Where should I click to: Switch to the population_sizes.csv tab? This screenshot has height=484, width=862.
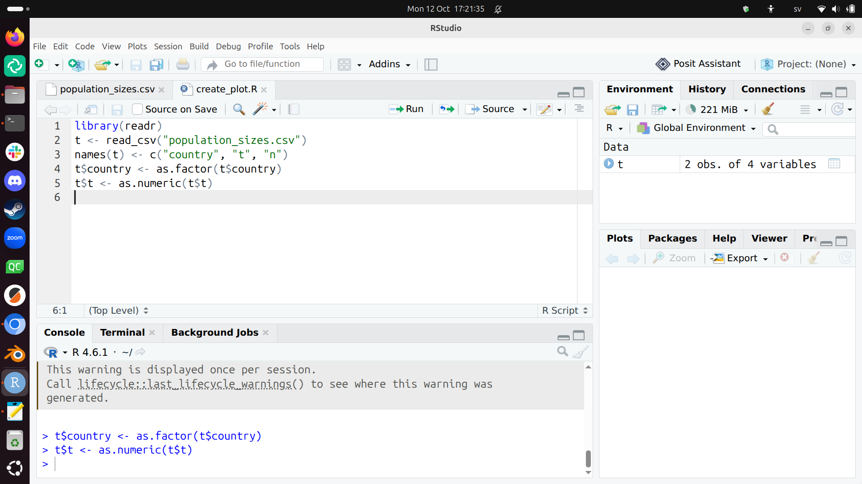coord(107,89)
